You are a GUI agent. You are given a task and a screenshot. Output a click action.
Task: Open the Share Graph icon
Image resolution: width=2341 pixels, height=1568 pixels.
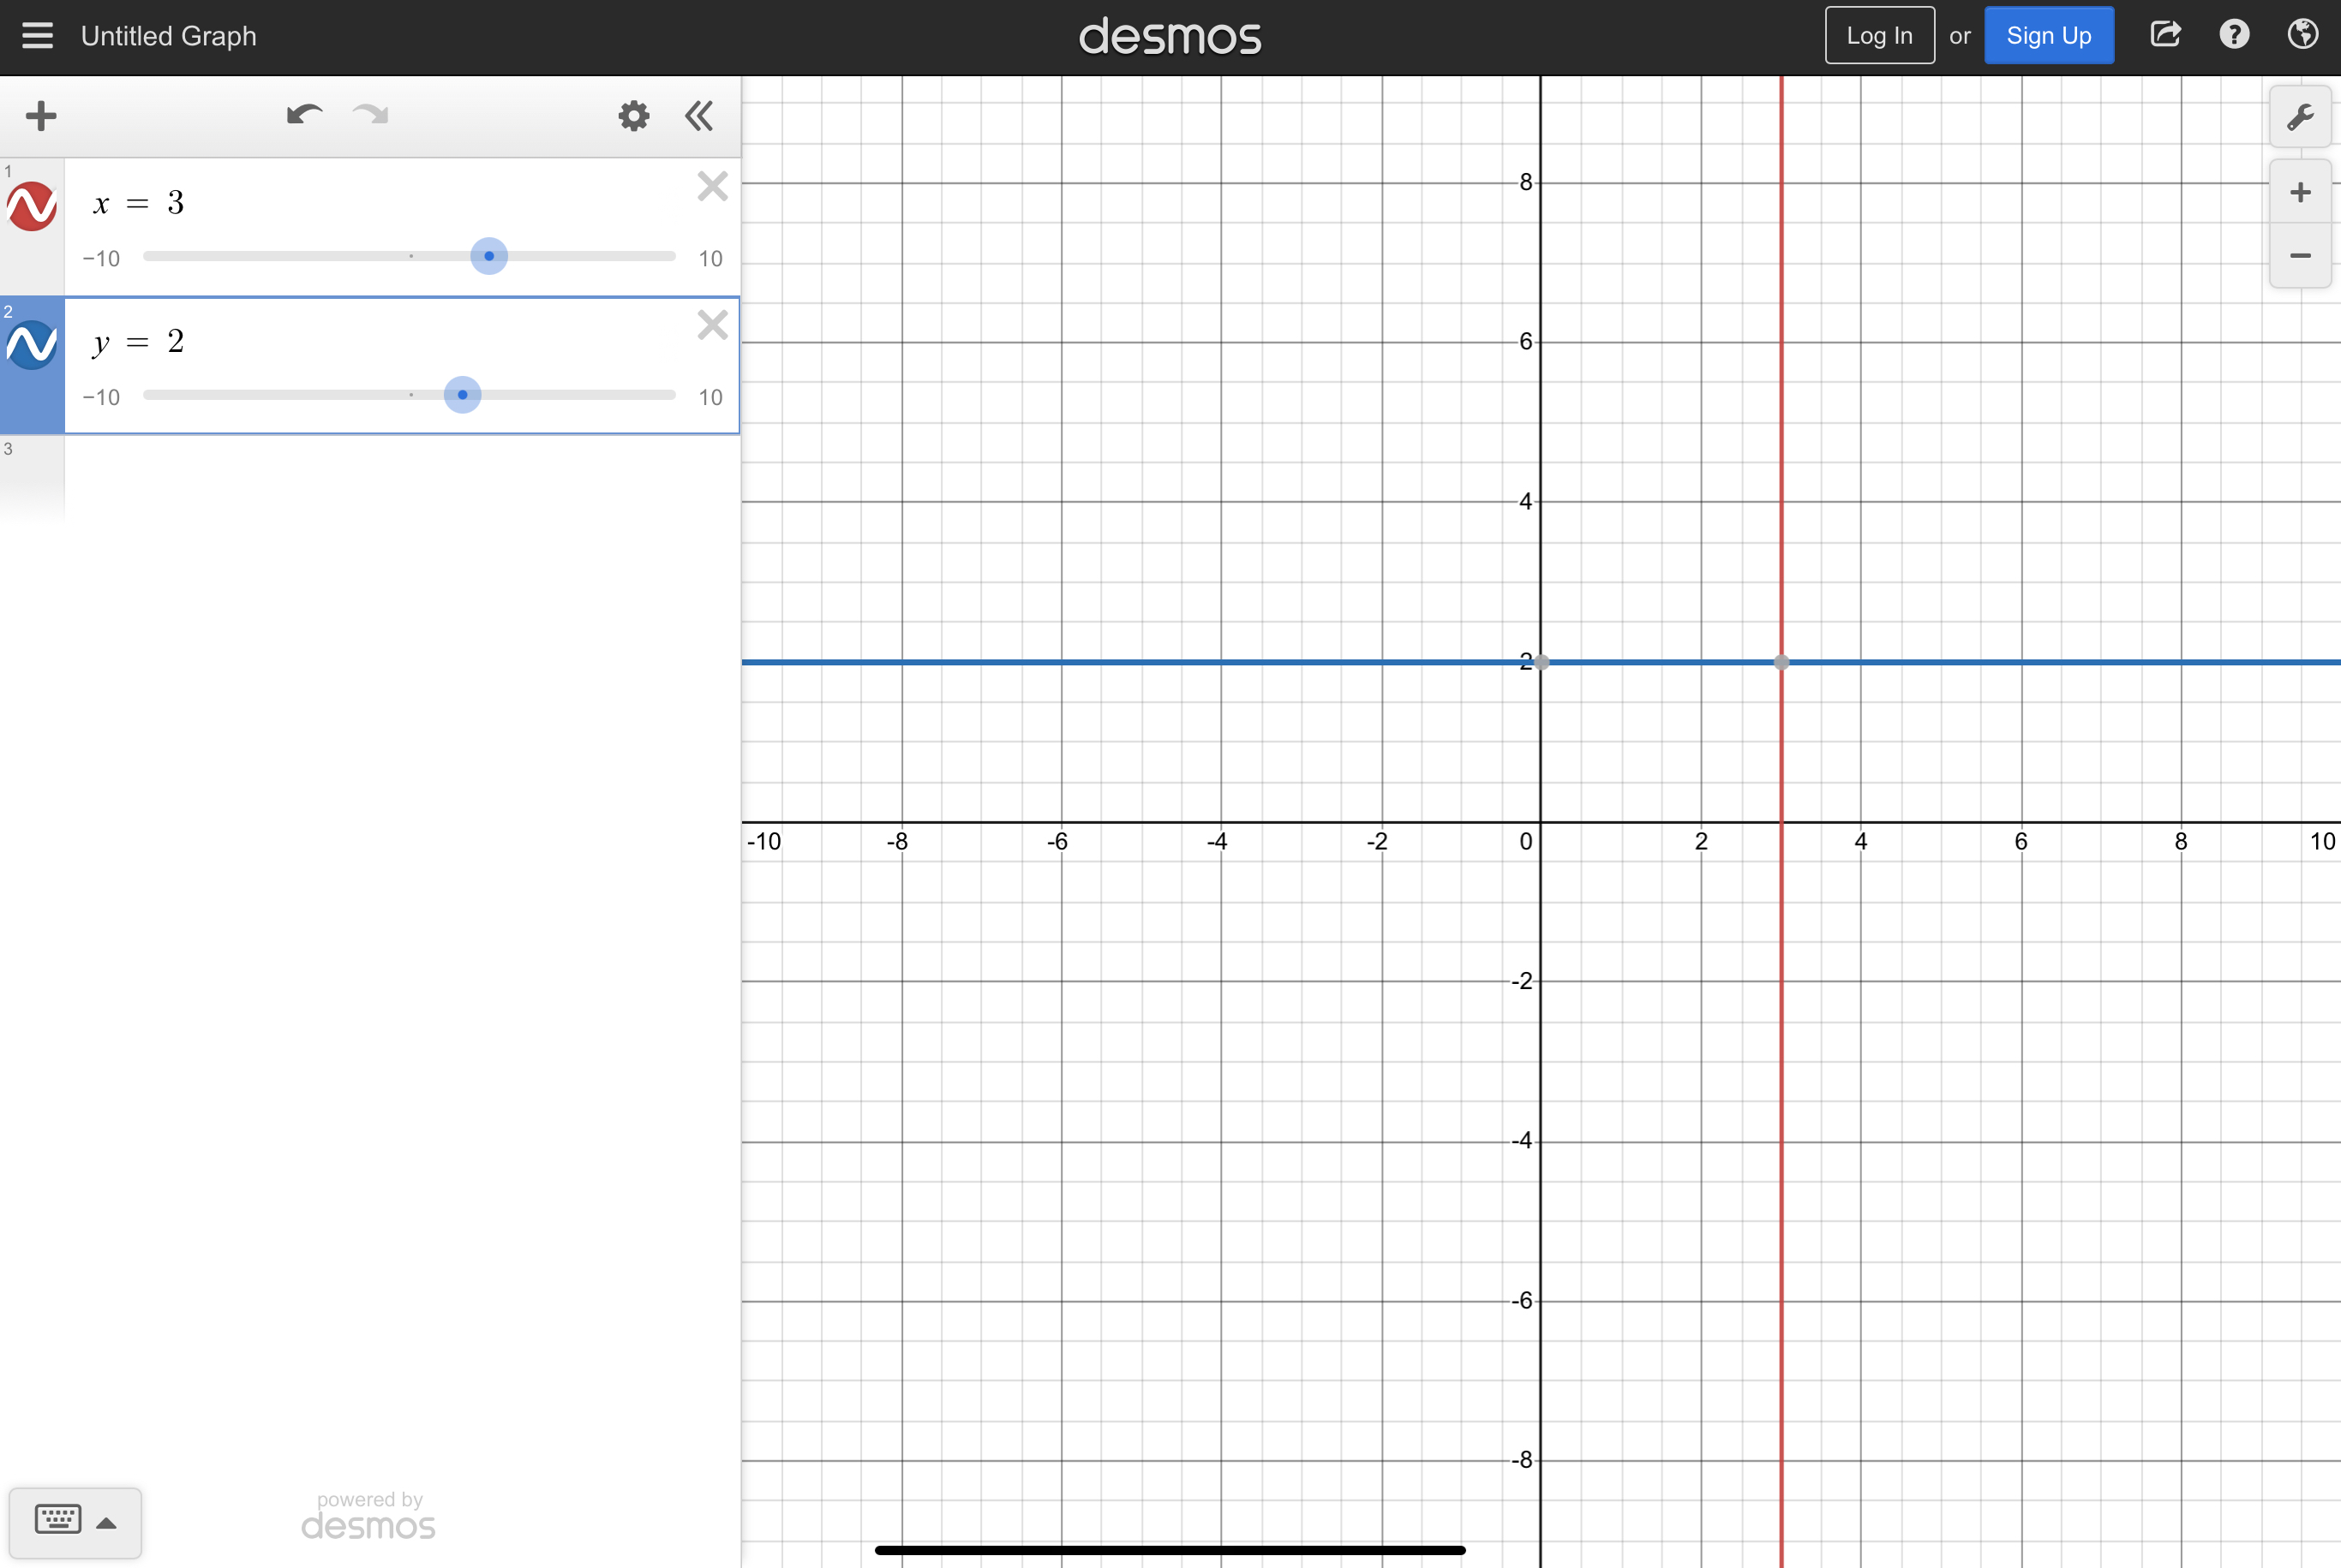[x=2165, y=35]
